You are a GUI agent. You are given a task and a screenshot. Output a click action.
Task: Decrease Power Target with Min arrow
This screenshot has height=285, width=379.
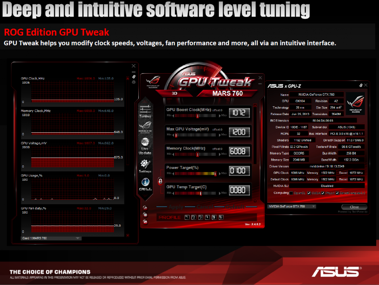(174, 173)
